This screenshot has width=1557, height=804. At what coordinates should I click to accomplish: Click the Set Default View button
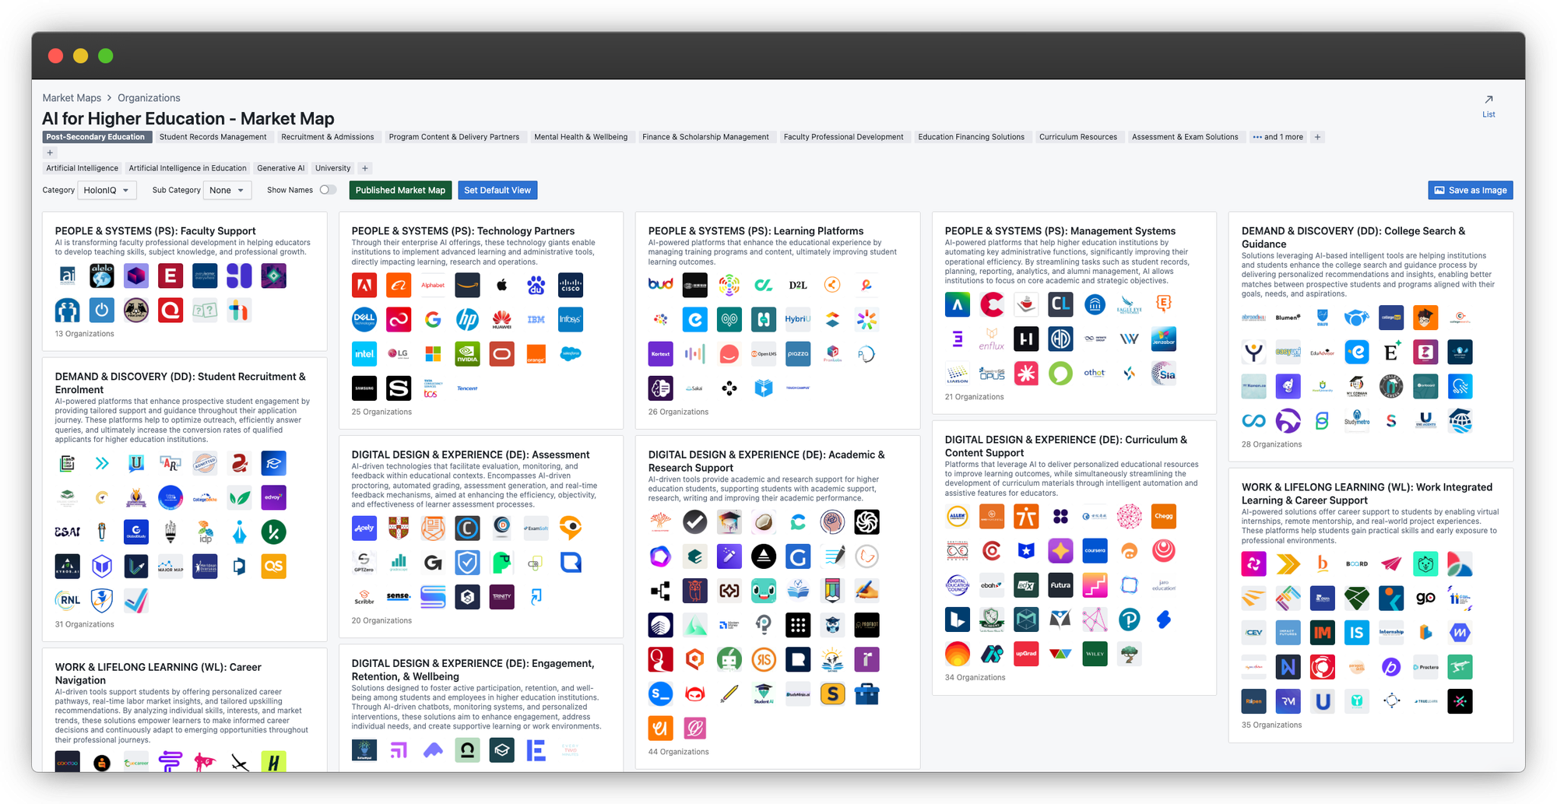(x=497, y=190)
